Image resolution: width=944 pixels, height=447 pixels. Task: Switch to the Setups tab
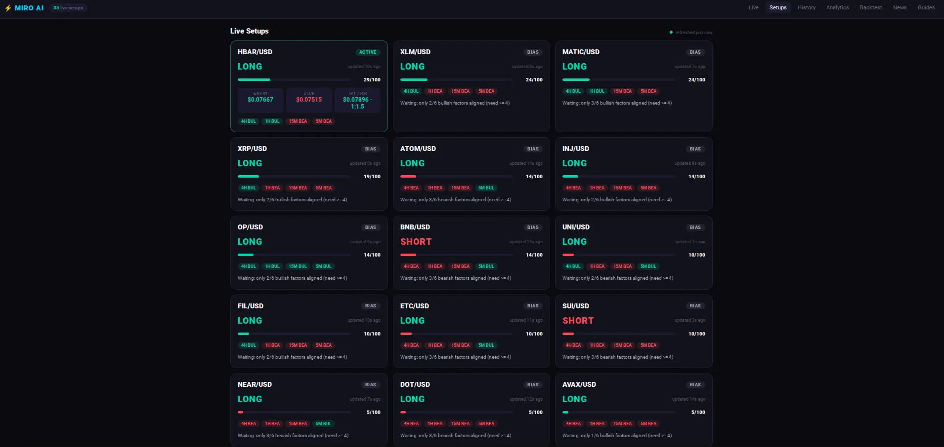pos(777,7)
